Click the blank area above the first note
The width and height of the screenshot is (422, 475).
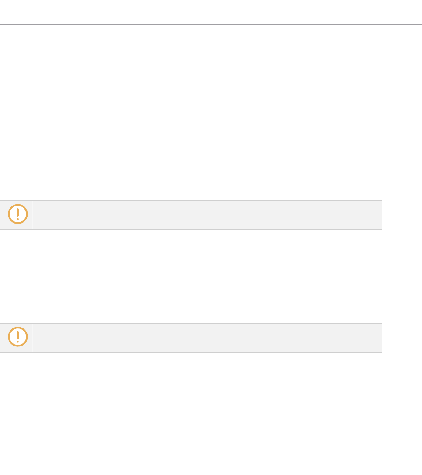pyautogui.click(x=211, y=112)
